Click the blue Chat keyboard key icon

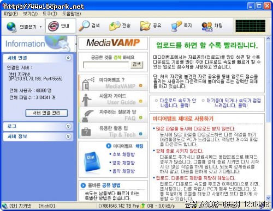[92, 162]
